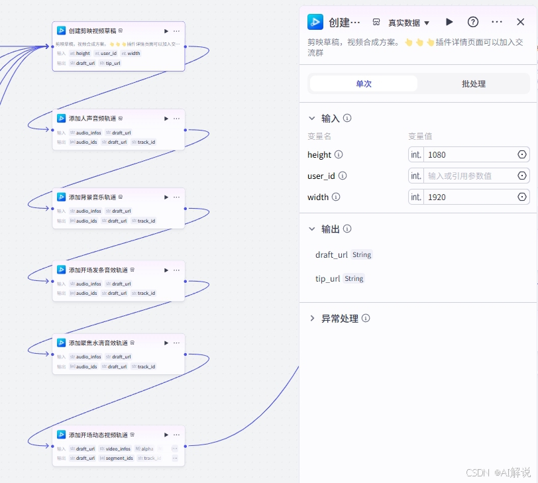The width and height of the screenshot is (538, 483).
Task: Open the 真实数据 dropdown
Action: pos(409,23)
